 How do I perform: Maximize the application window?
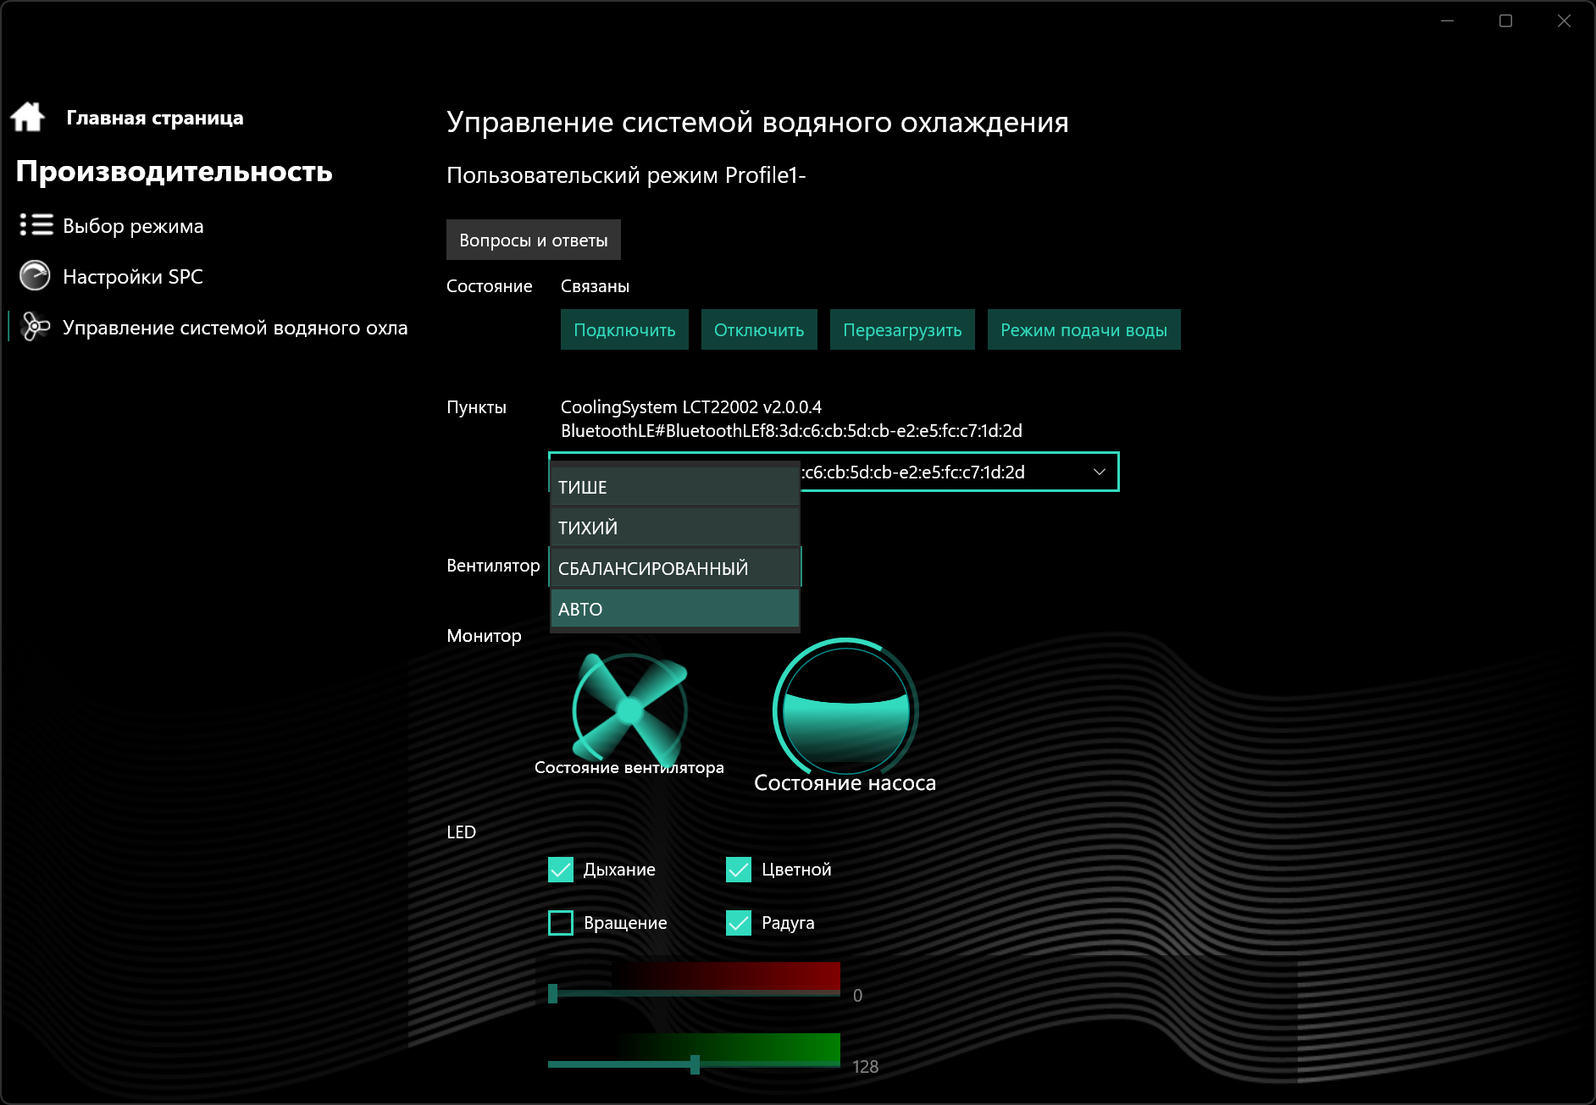(x=1505, y=21)
